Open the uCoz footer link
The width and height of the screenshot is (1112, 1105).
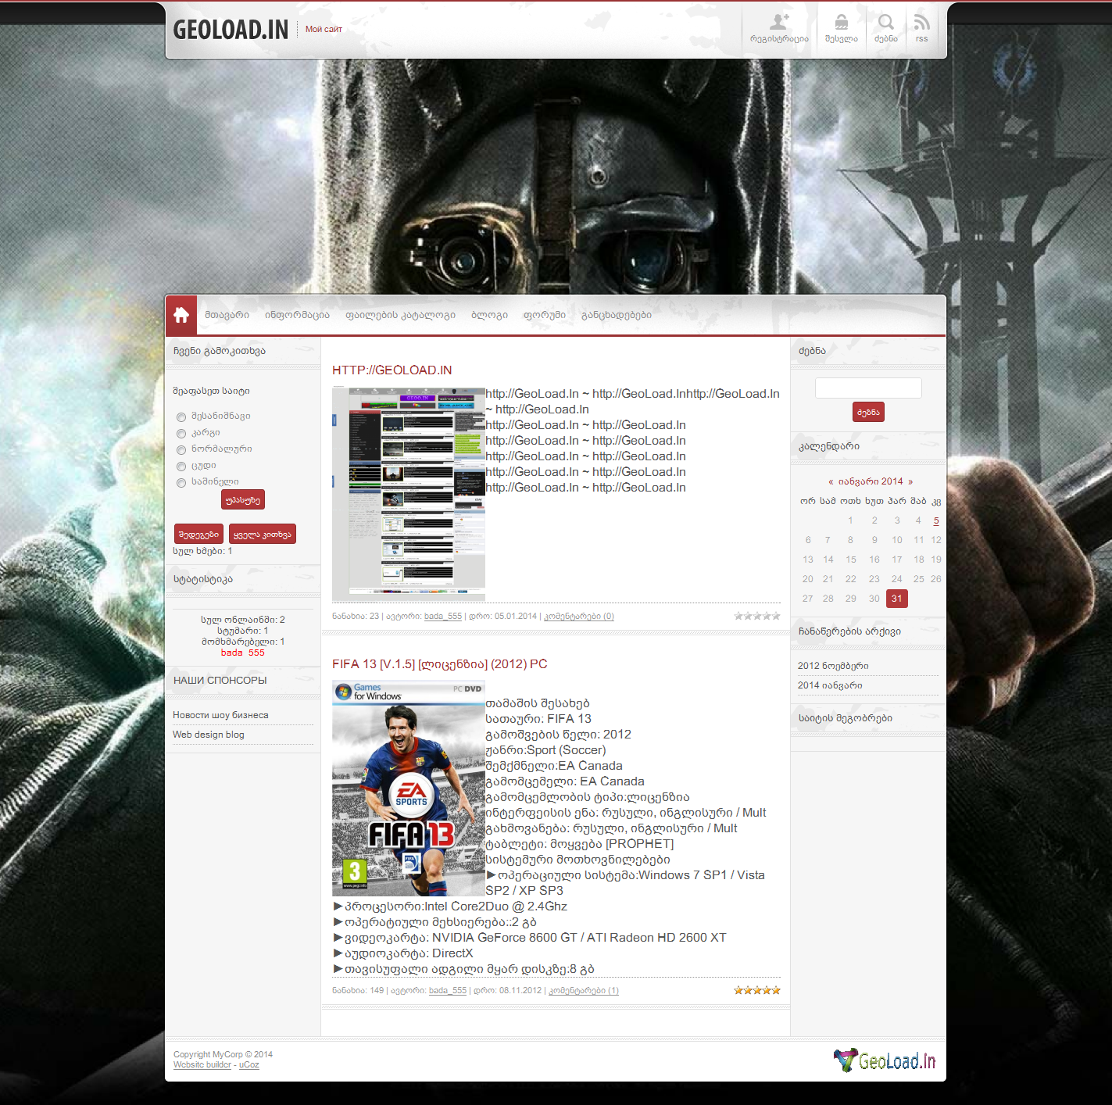point(249,1064)
